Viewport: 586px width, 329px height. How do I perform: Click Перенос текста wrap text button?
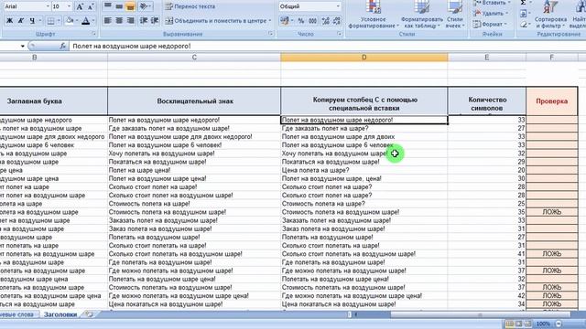pyautogui.click(x=190, y=6)
